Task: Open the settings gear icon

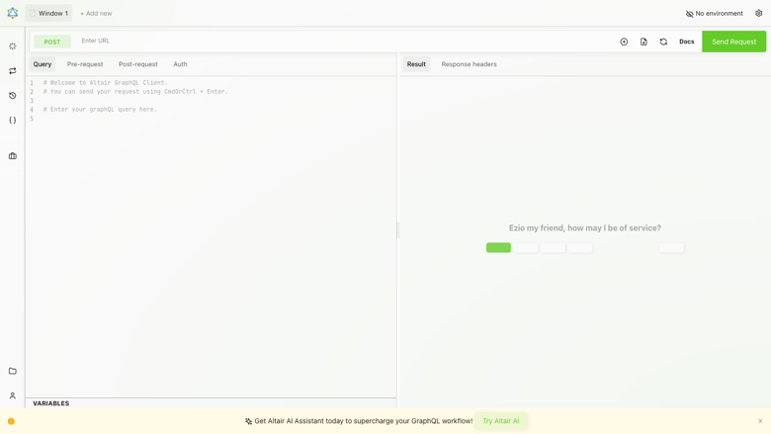Action: (759, 13)
